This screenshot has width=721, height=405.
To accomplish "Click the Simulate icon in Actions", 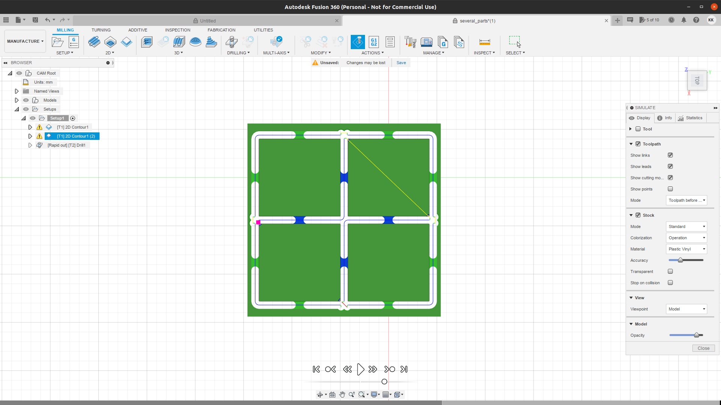I will point(357,42).
